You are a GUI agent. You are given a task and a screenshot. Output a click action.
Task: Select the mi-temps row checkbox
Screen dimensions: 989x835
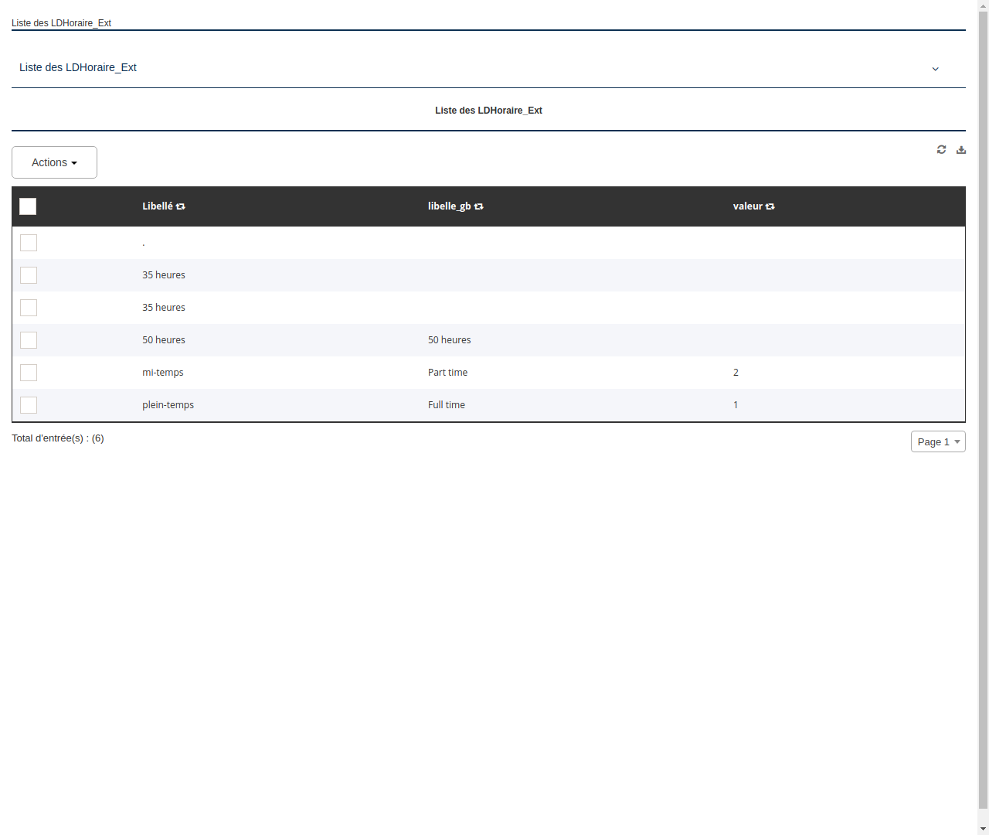point(29,373)
